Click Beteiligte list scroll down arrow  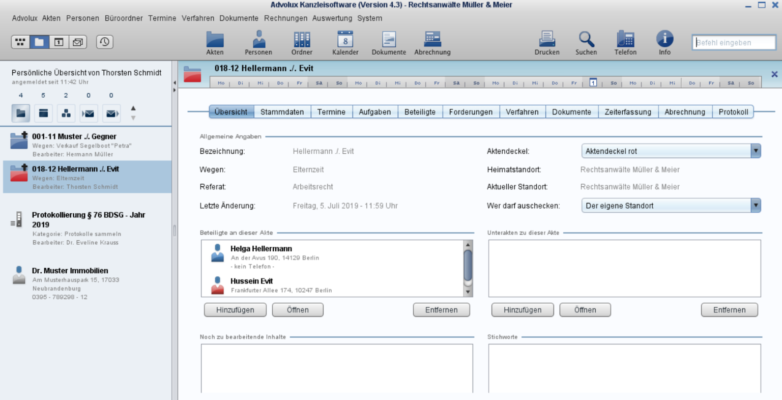pyautogui.click(x=468, y=292)
